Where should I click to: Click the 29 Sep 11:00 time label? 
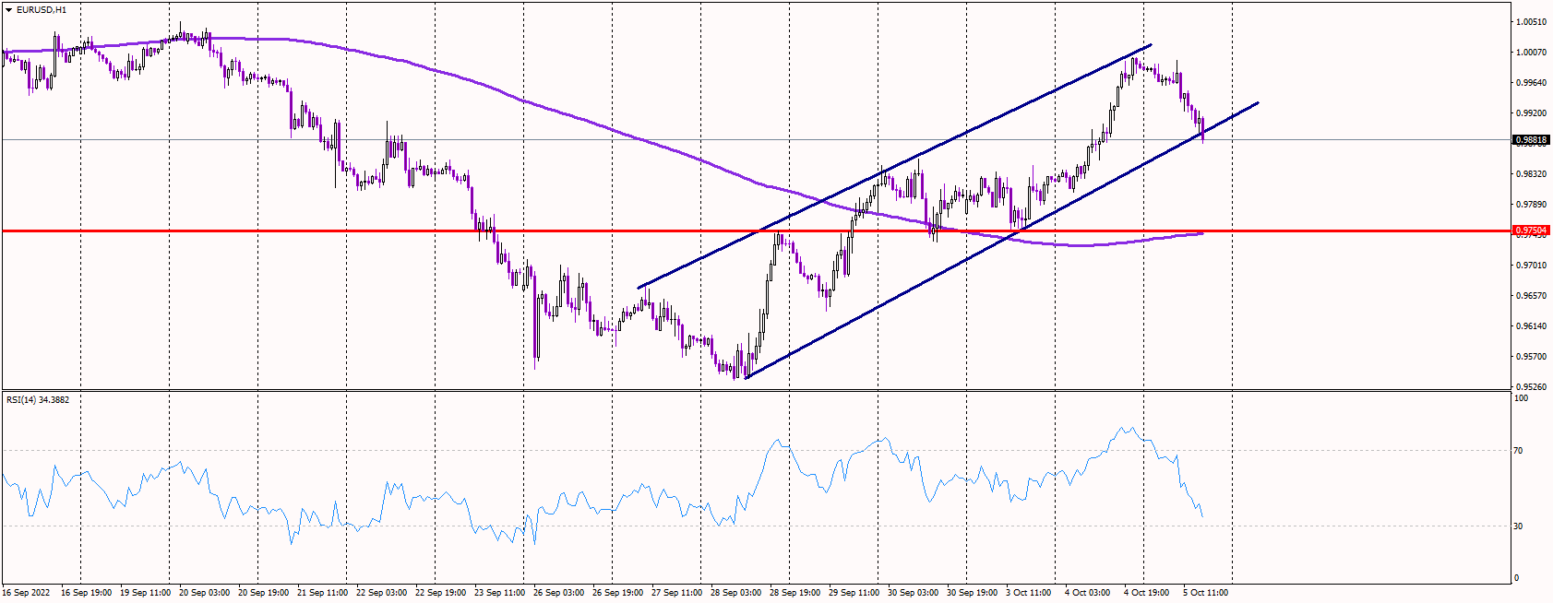(x=854, y=592)
